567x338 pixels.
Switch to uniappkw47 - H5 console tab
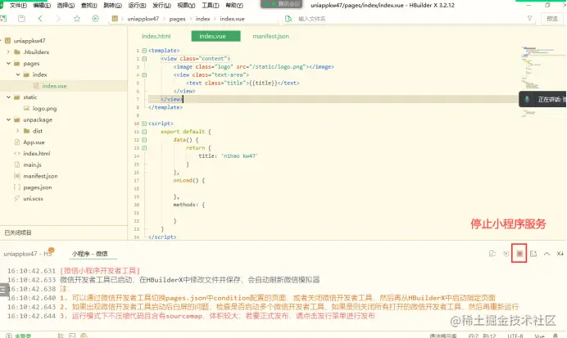pyautogui.click(x=28, y=254)
